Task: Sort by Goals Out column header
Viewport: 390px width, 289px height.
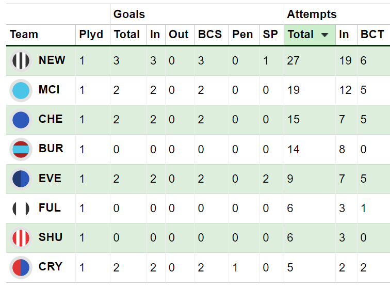Action: 179,35
